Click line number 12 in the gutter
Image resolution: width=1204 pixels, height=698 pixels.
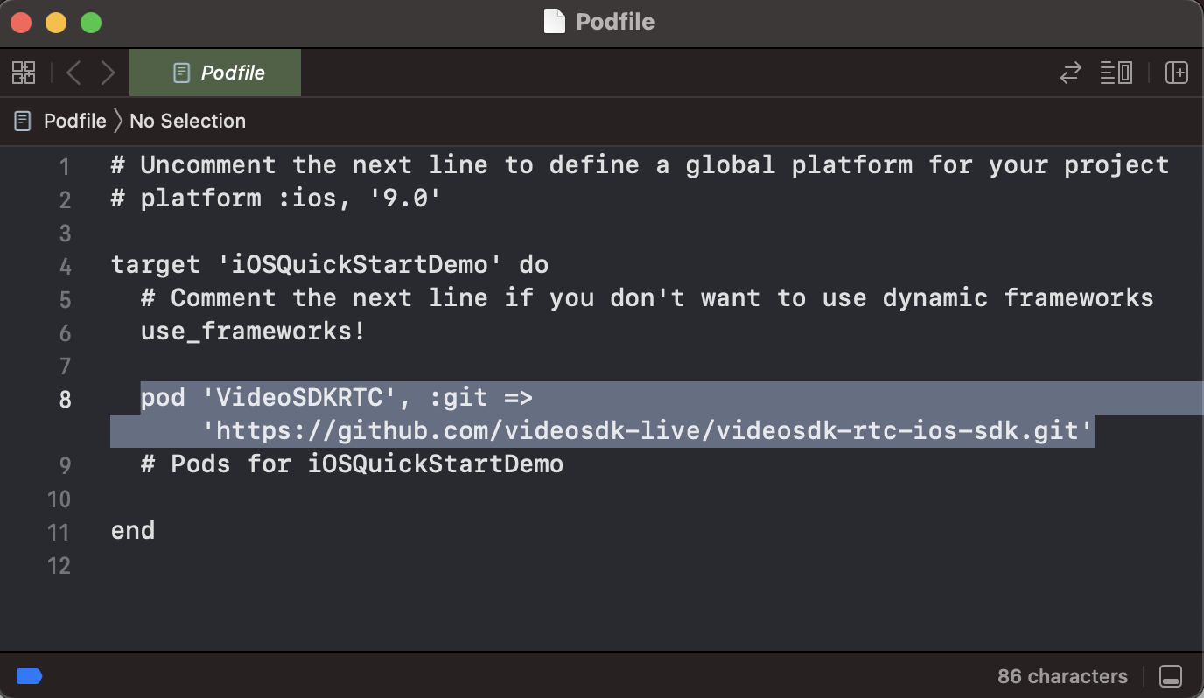point(59,566)
